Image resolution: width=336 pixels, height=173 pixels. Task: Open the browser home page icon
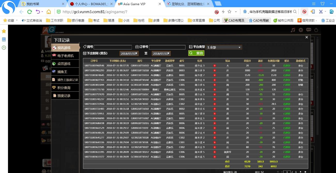coord(49,12)
